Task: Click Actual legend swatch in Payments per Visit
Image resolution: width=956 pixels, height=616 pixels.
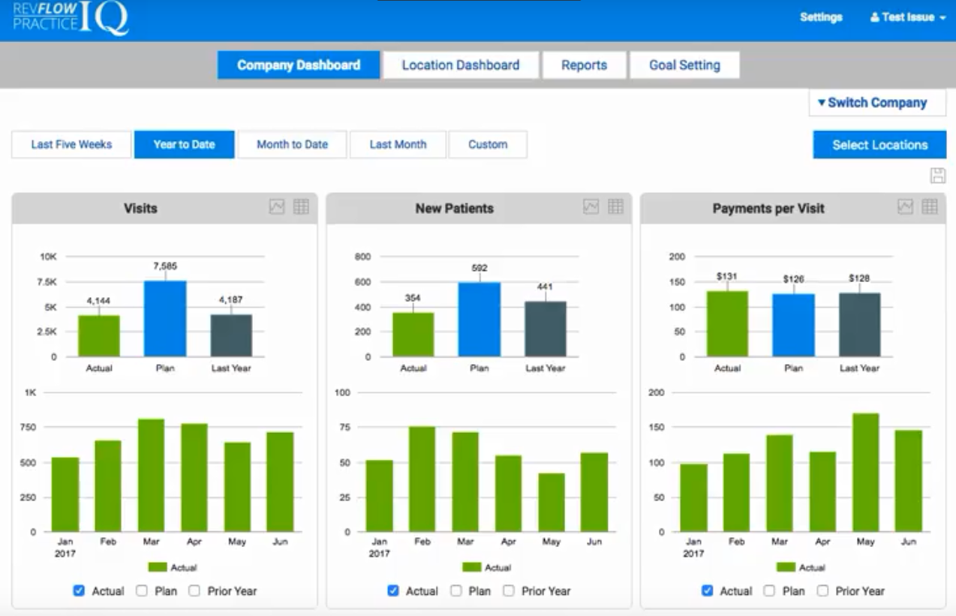Action: point(786,567)
